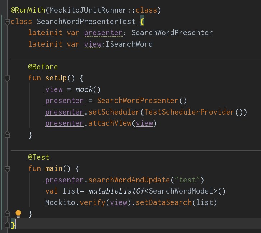Click the closing brace of main function

tap(30, 214)
